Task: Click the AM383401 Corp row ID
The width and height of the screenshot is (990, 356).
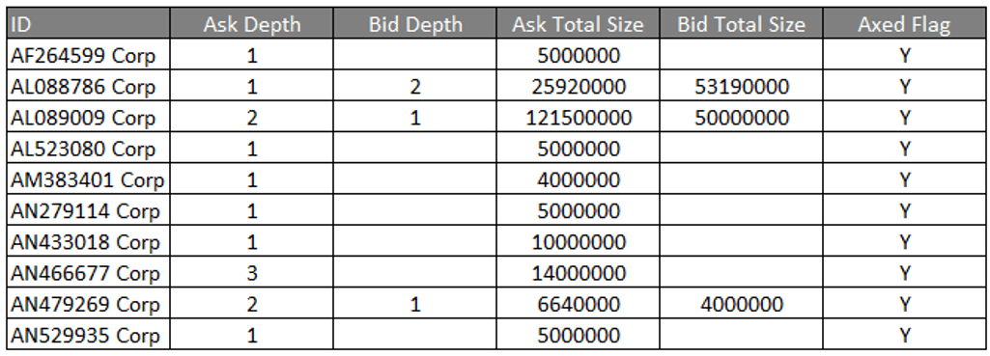Action: 89,179
